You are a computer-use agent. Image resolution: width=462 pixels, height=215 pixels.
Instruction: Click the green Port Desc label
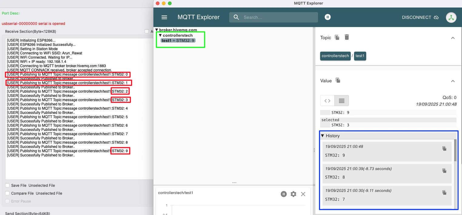click(x=11, y=13)
